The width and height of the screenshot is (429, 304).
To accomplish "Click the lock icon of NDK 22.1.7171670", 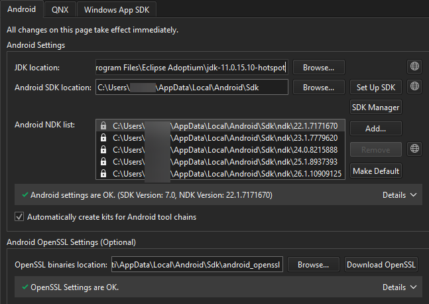I will (103, 125).
